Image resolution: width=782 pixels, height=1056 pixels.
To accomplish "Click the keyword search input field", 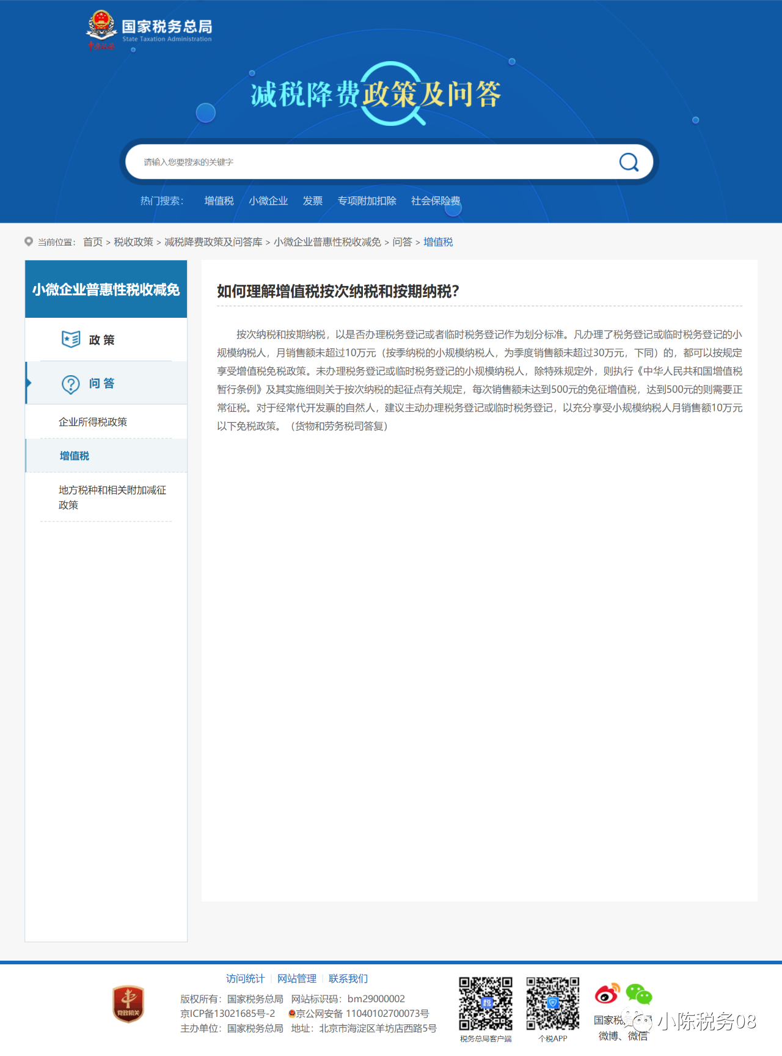I will [x=367, y=162].
